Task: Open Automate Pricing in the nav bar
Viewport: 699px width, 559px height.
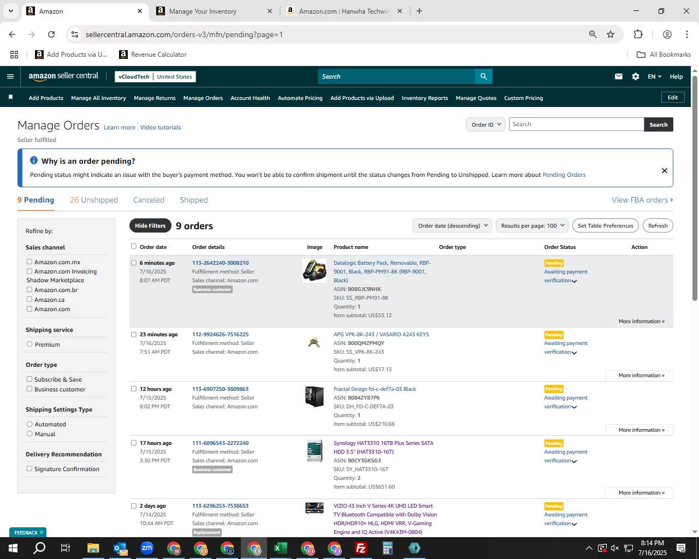Action: 300,98
